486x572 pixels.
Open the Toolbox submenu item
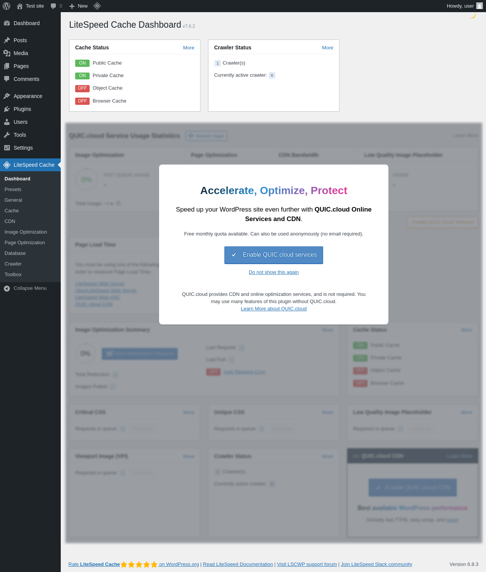[13, 275]
